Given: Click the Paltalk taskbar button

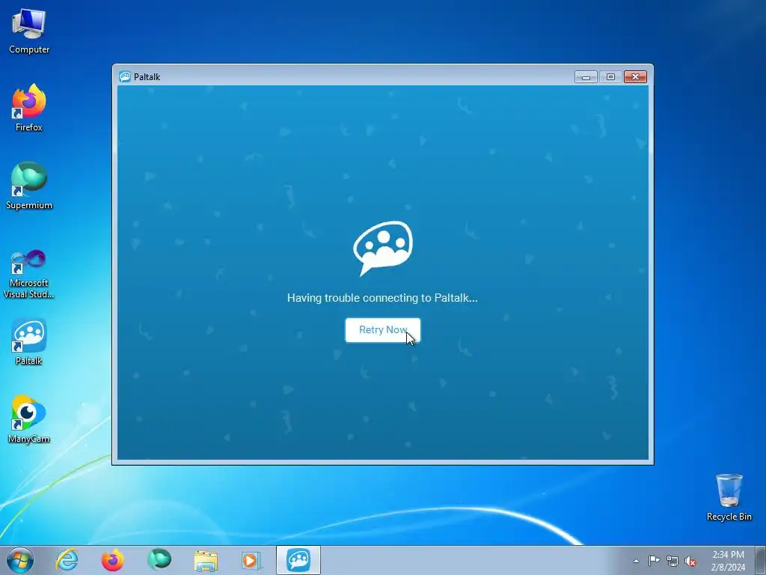Looking at the screenshot, I should pyautogui.click(x=298, y=560).
